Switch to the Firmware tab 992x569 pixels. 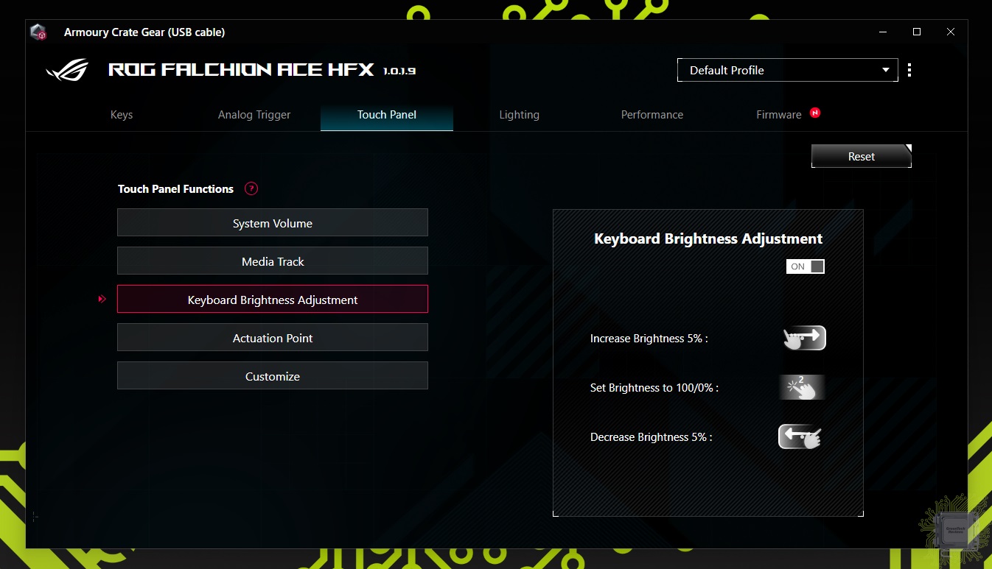(x=779, y=115)
